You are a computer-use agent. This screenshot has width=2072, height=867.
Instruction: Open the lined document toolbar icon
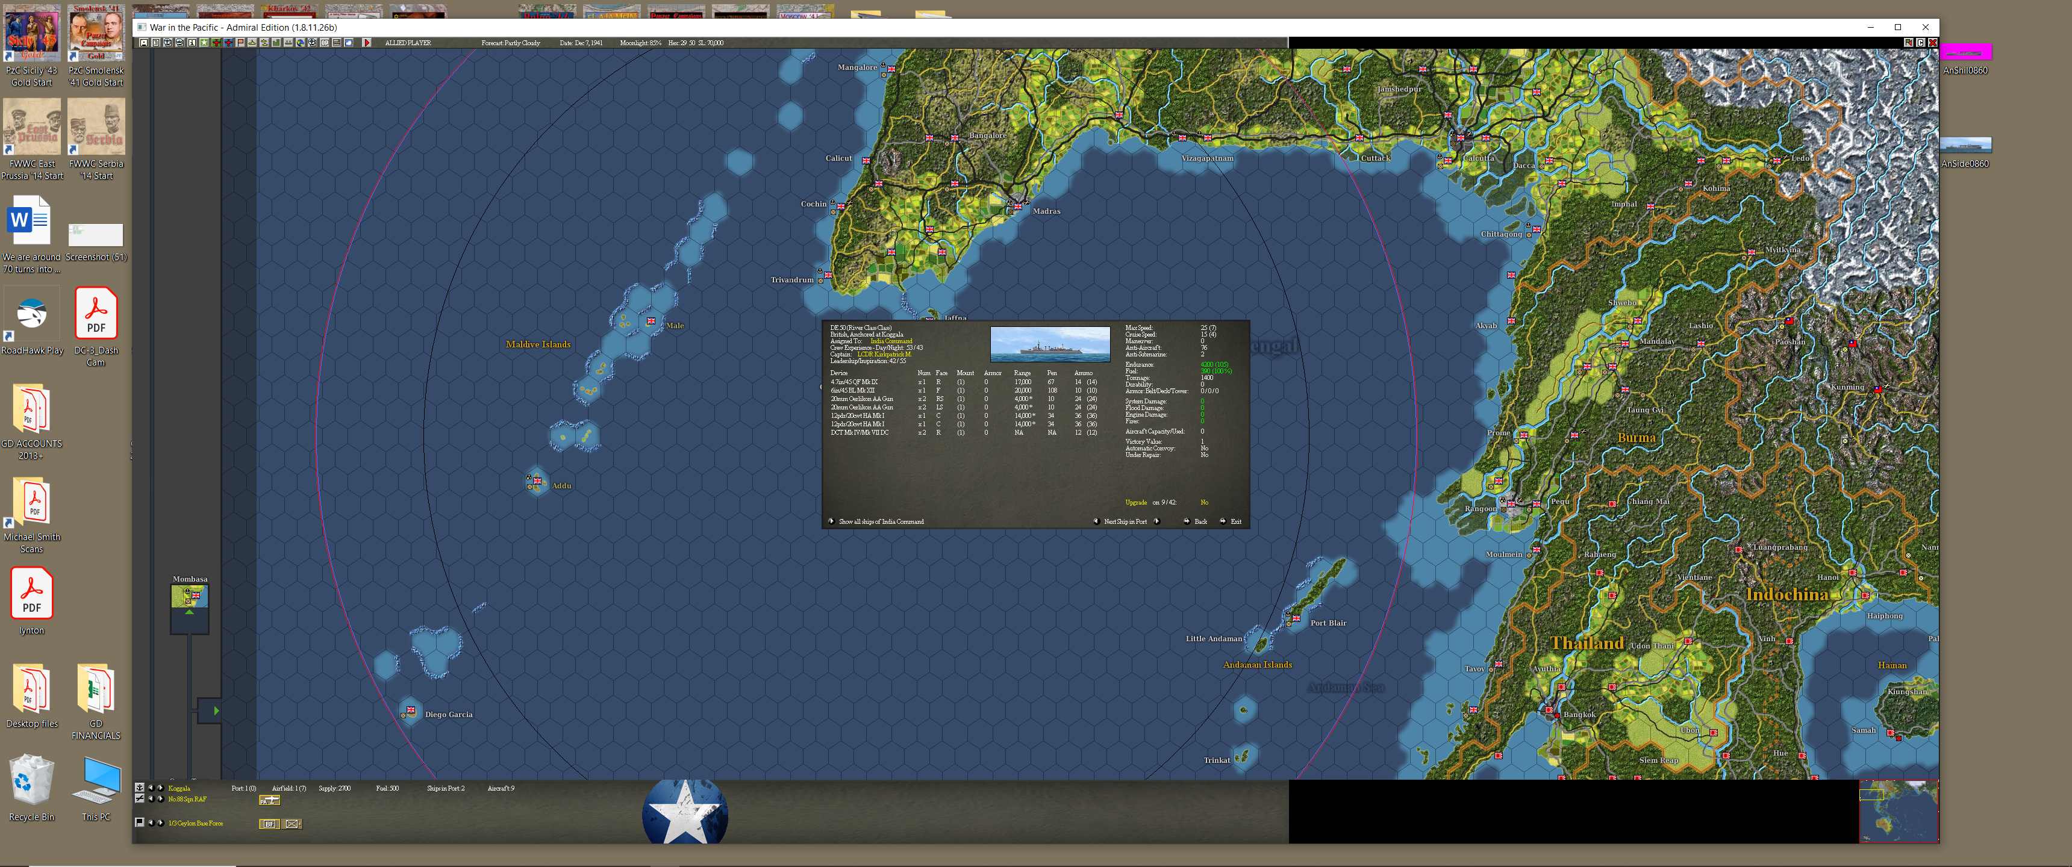point(156,43)
